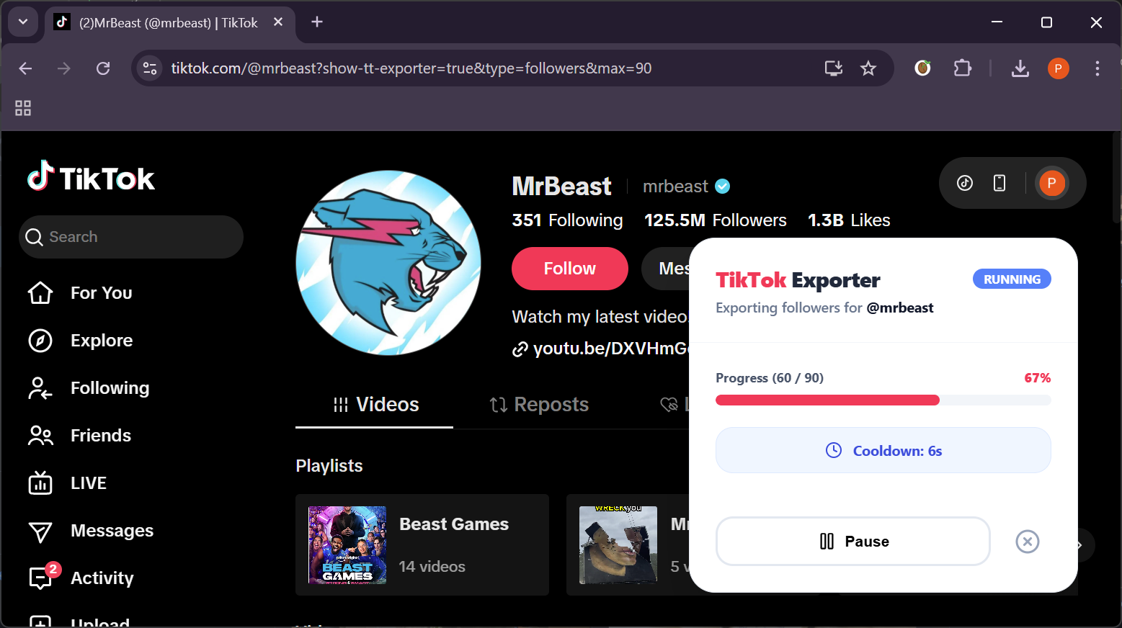
Task: Click the 1.3B Likes count
Action: [849, 220]
